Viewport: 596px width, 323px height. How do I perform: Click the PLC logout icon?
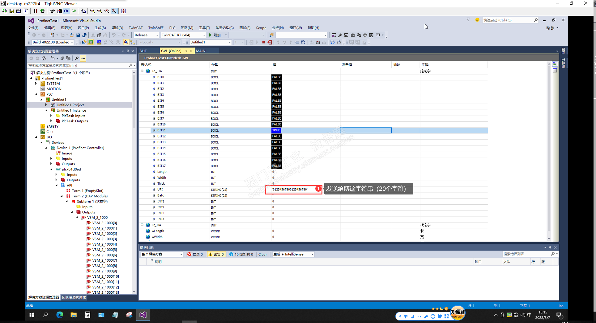270,42
